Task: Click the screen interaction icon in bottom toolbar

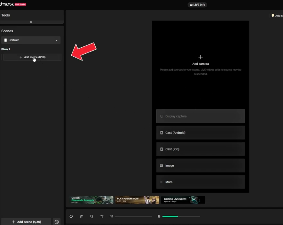Action: tap(92, 217)
